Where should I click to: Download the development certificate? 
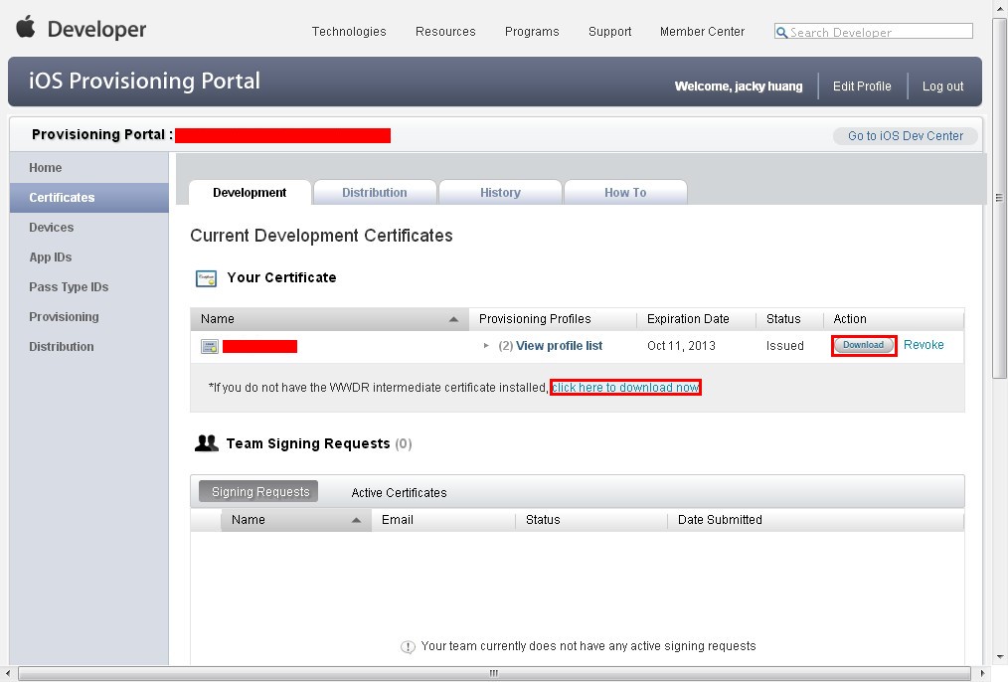tap(863, 345)
